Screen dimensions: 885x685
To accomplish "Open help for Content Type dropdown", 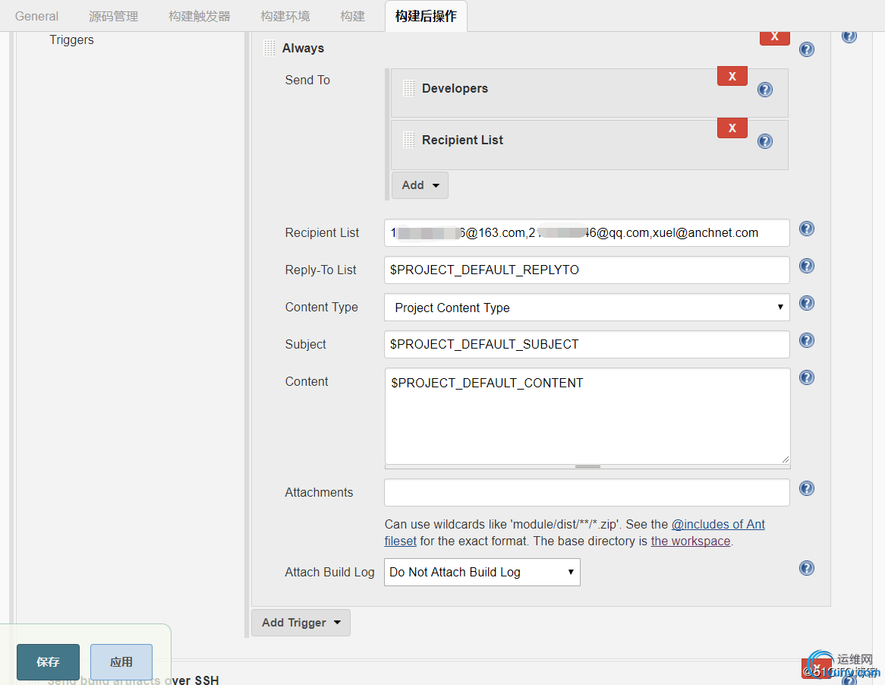I will point(807,303).
